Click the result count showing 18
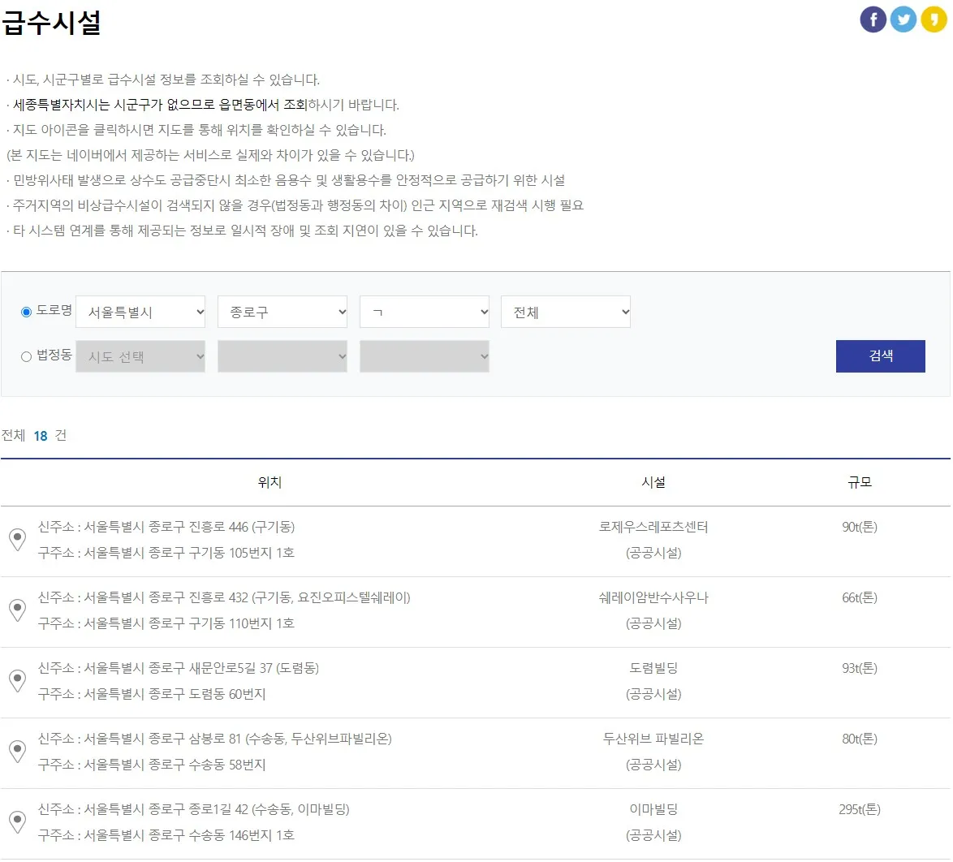 [x=41, y=436]
